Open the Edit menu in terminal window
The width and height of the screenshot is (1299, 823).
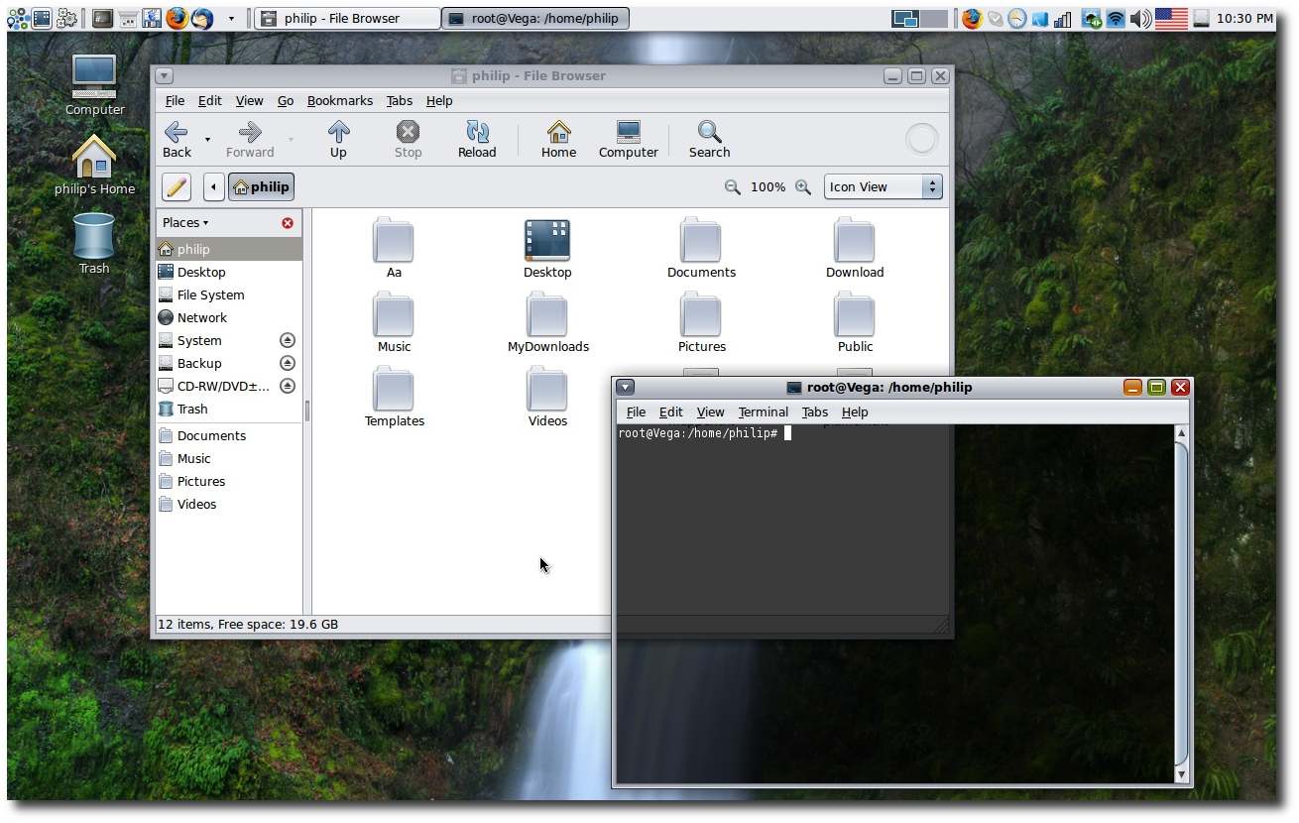click(x=671, y=411)
